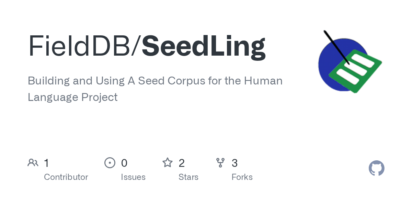This screenshot has width=412, height=206.
Task: Click the Forks branch icon
Action: [220, 162]
